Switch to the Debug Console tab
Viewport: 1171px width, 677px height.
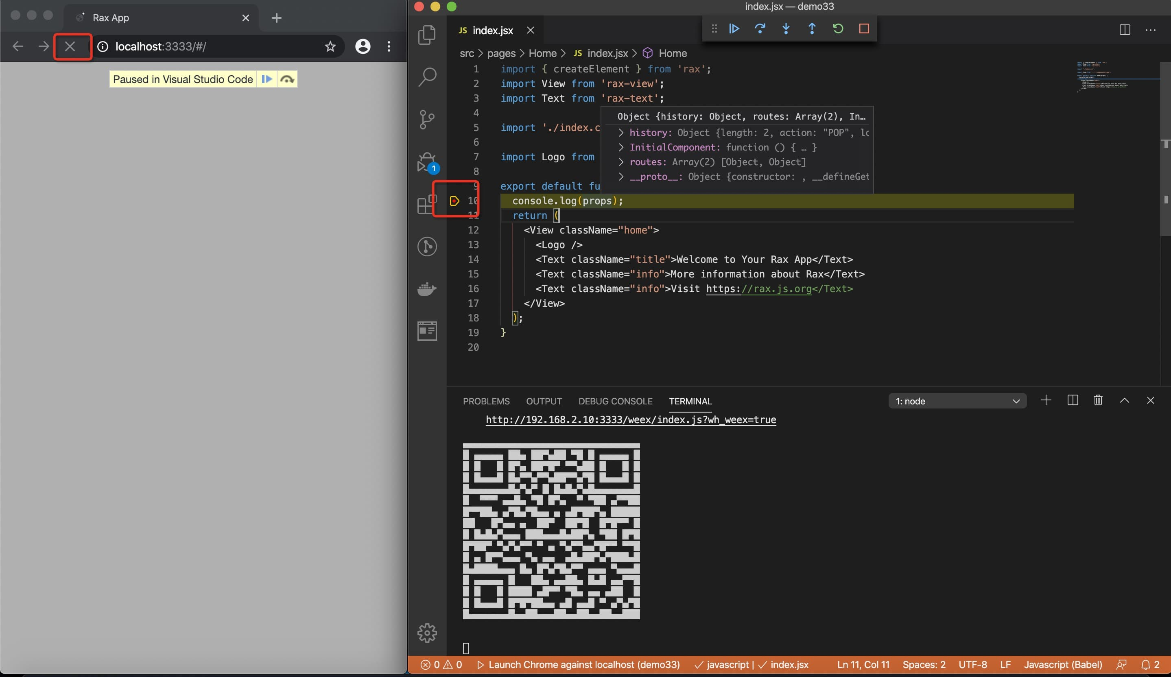[615, 401]
